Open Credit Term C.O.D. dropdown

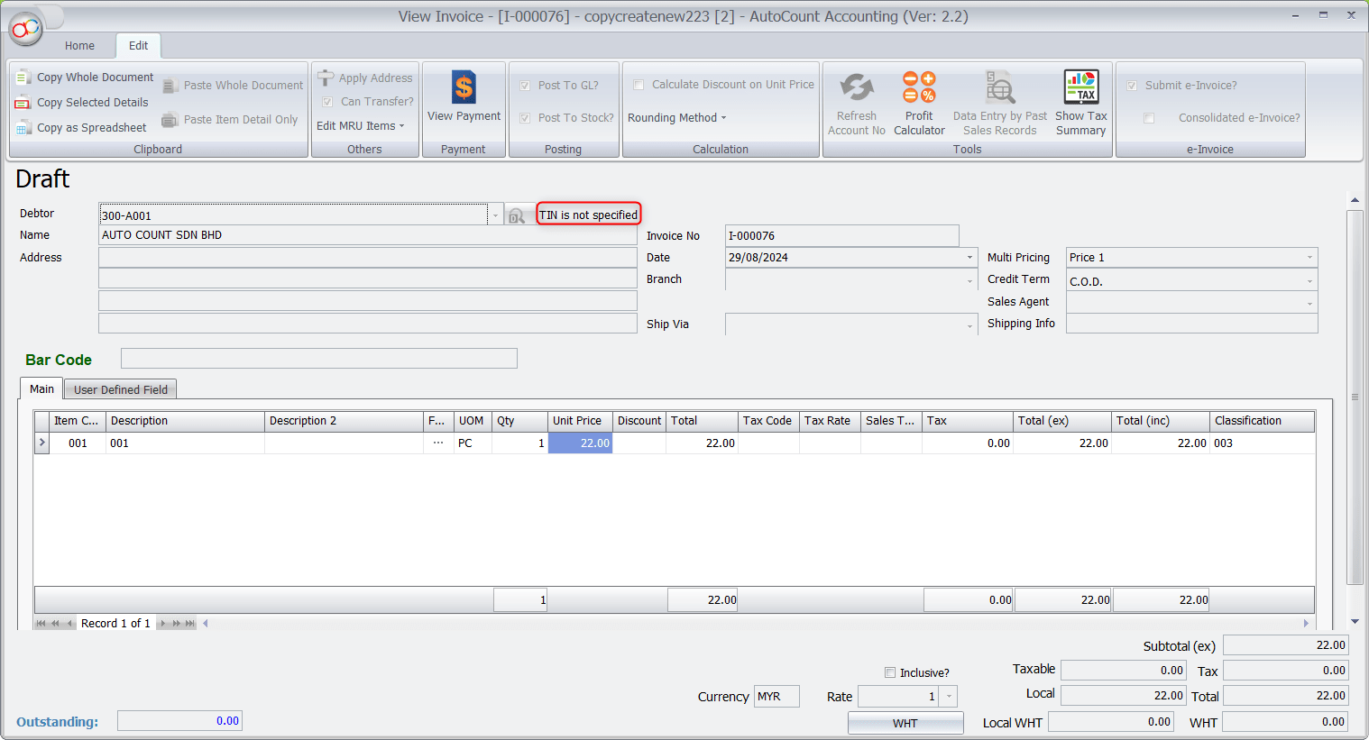tap(1309, 281)
